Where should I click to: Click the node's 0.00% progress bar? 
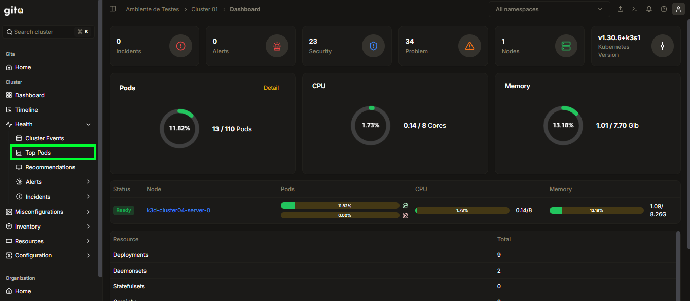coord(340,215)
